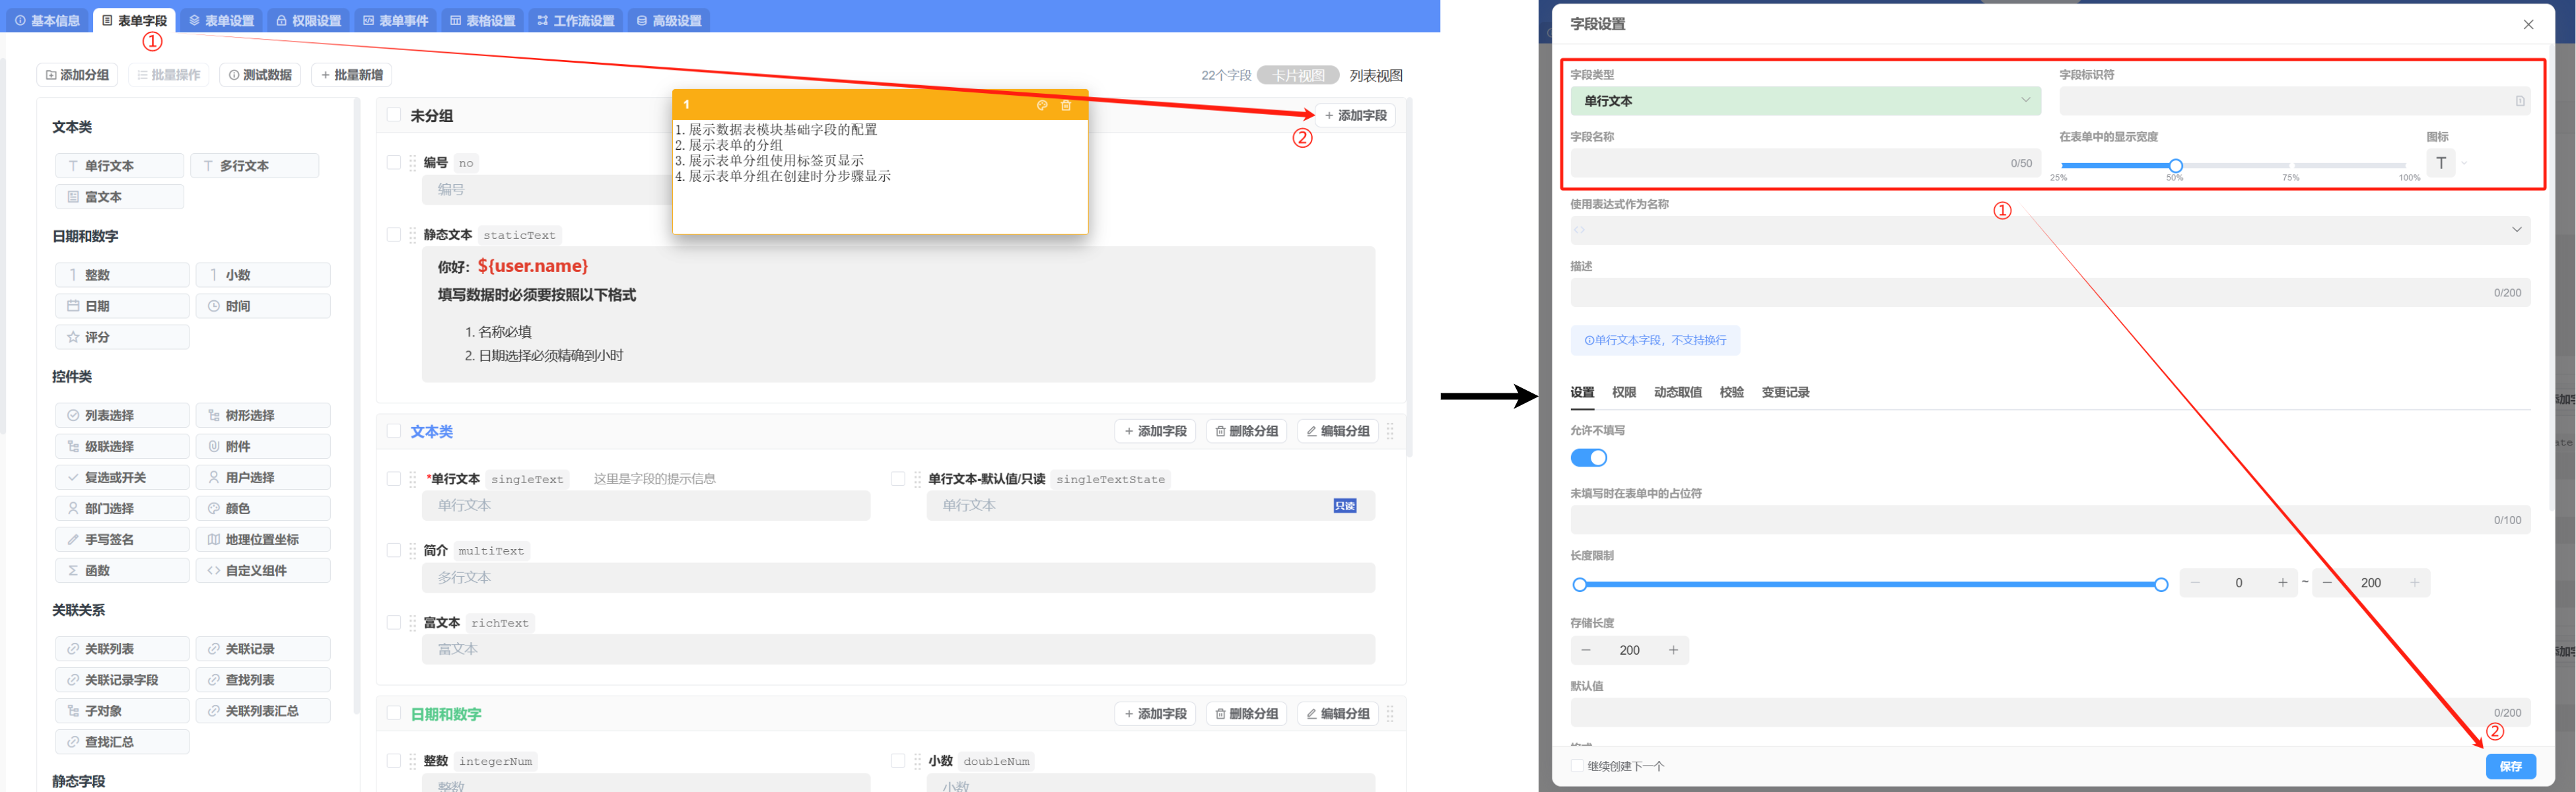
Task: Pick the 手写签名 field type
Action: coord(121,540)
